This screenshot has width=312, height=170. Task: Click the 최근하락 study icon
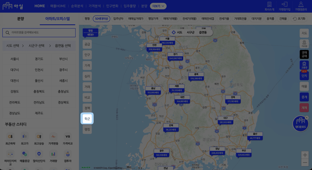click(10, 137)
